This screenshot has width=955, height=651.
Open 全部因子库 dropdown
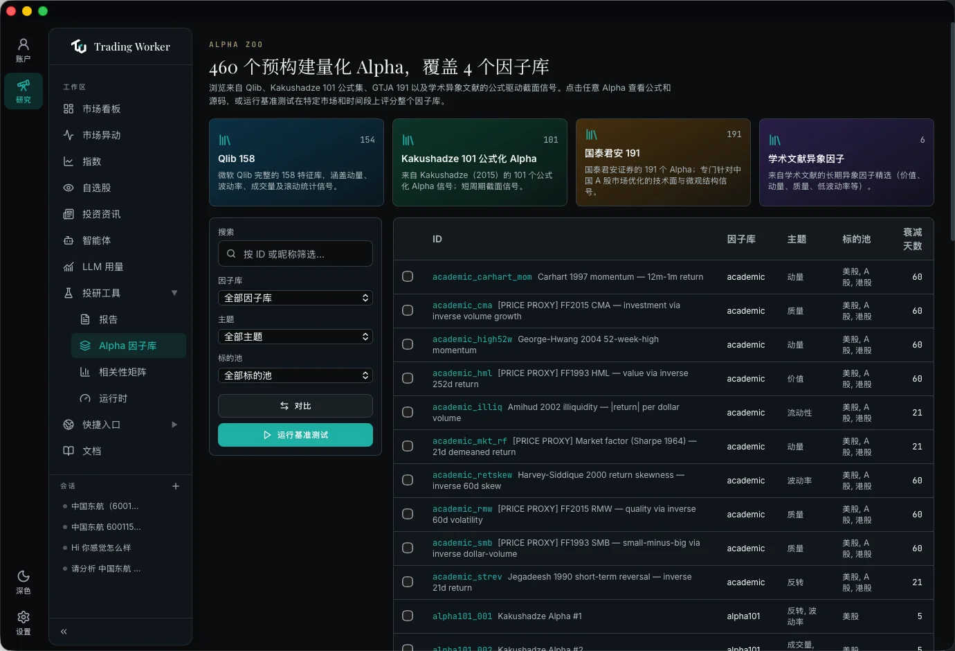(x=295, y=298)
